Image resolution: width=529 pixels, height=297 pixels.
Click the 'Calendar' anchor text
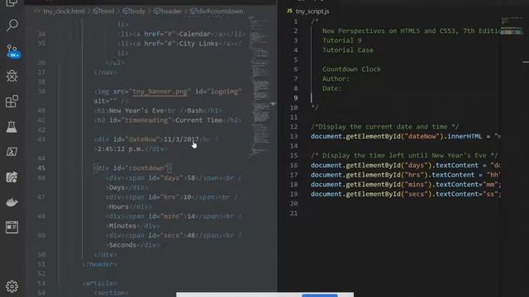(195, 34)
